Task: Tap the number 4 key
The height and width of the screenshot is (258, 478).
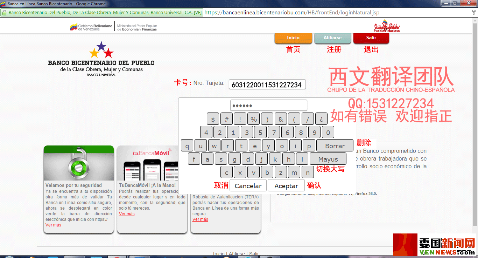Action: point(206,132)
